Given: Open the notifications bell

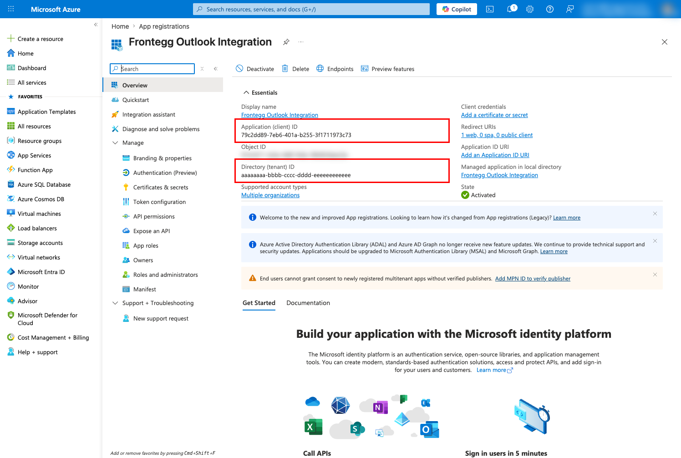Looking at the screenshot, I should tap(511, 9).
